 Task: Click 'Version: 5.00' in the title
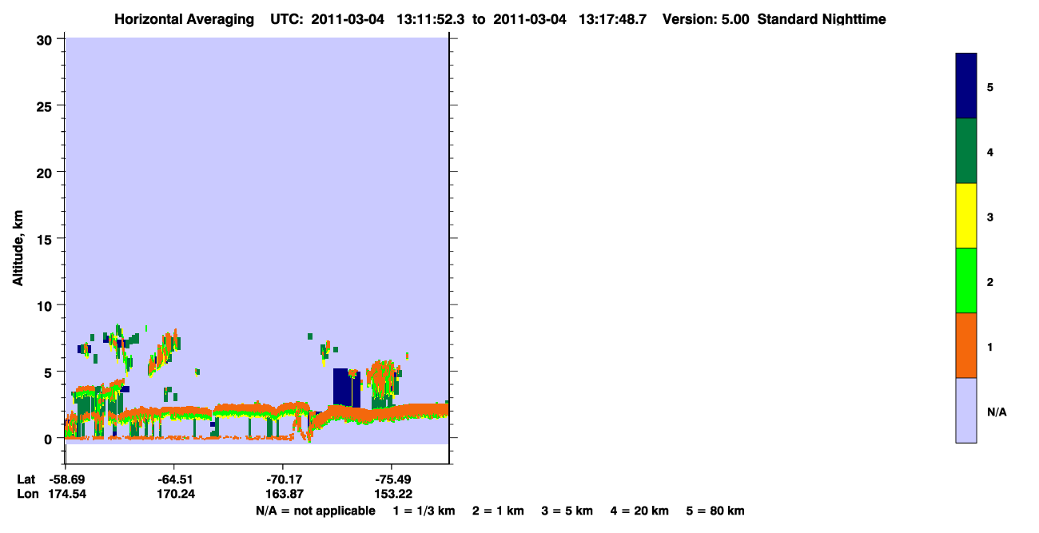tap(706, 19)
